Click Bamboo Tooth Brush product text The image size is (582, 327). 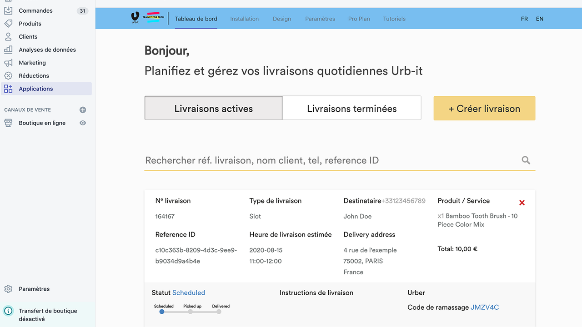coord(478,220)
